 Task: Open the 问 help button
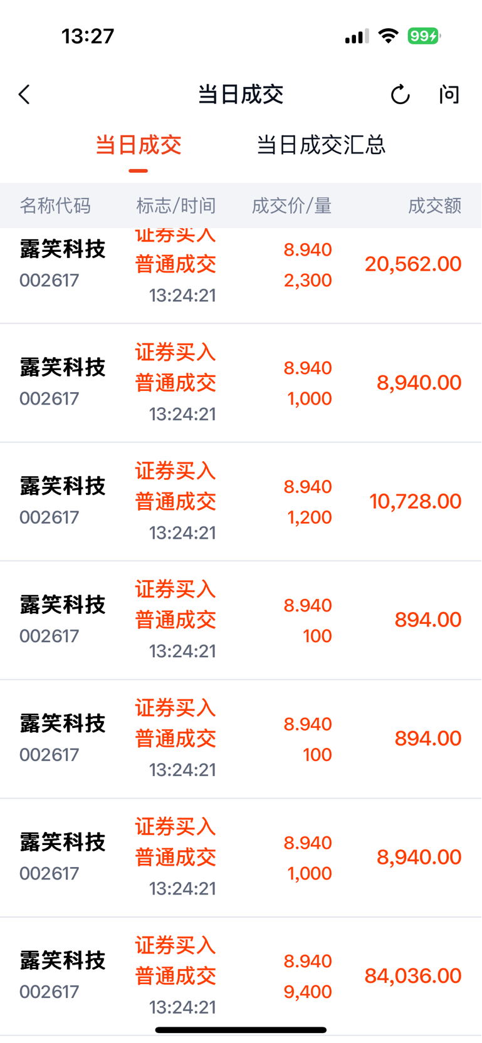pos(449,95)
